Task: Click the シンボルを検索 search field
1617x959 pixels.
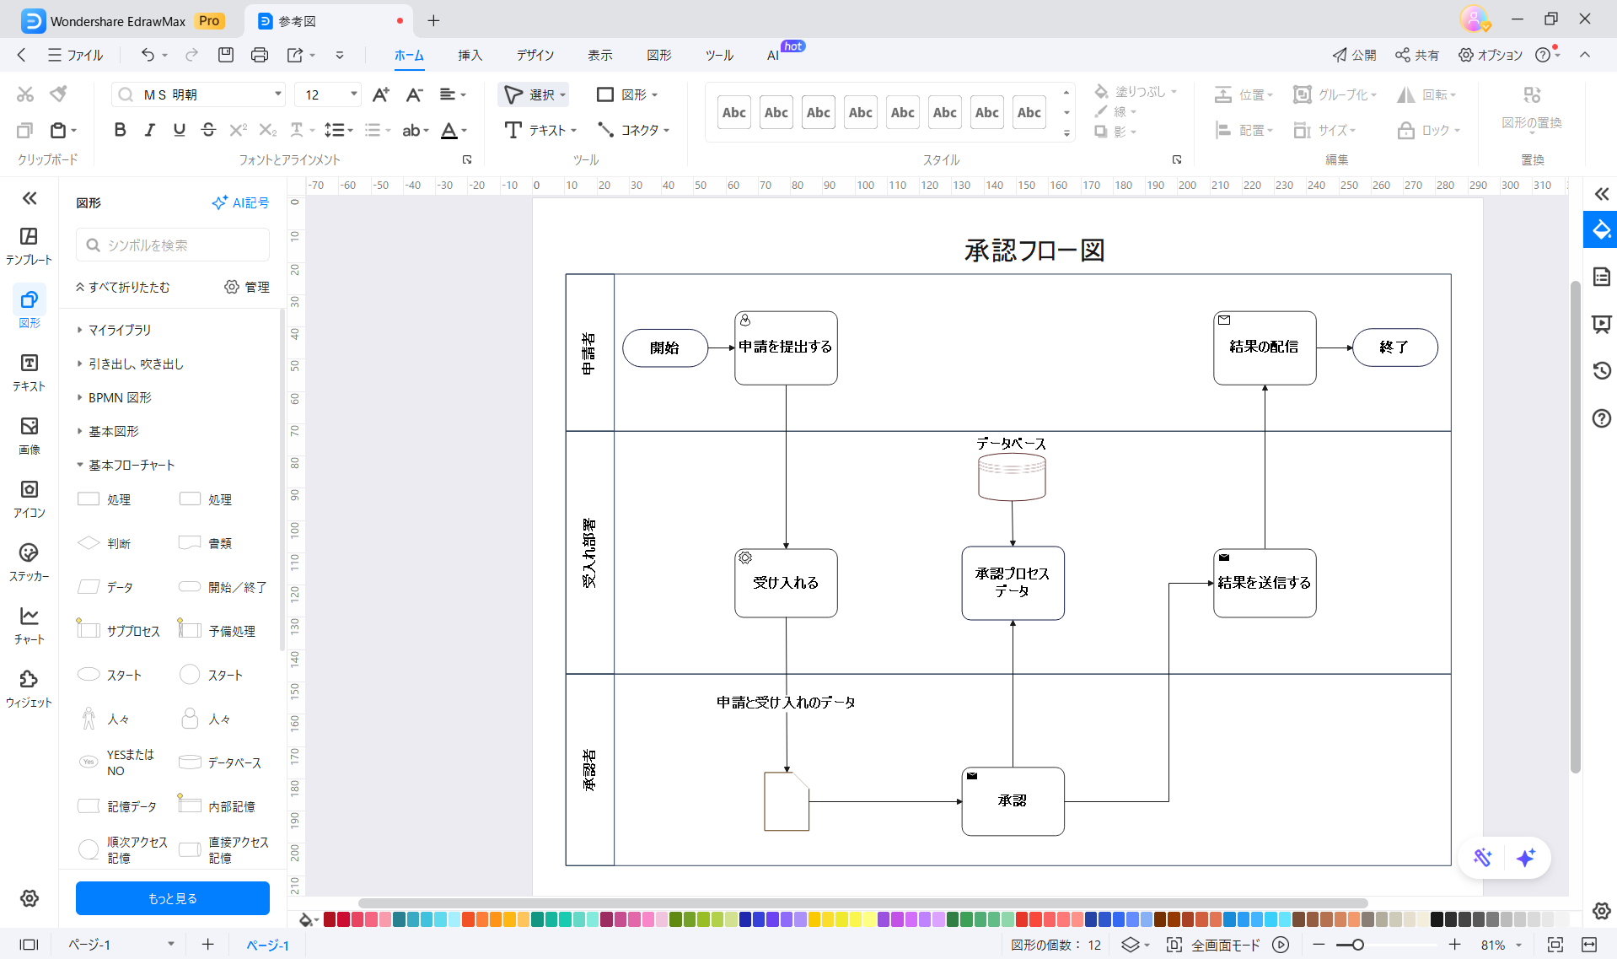Action: click(173, 245)
